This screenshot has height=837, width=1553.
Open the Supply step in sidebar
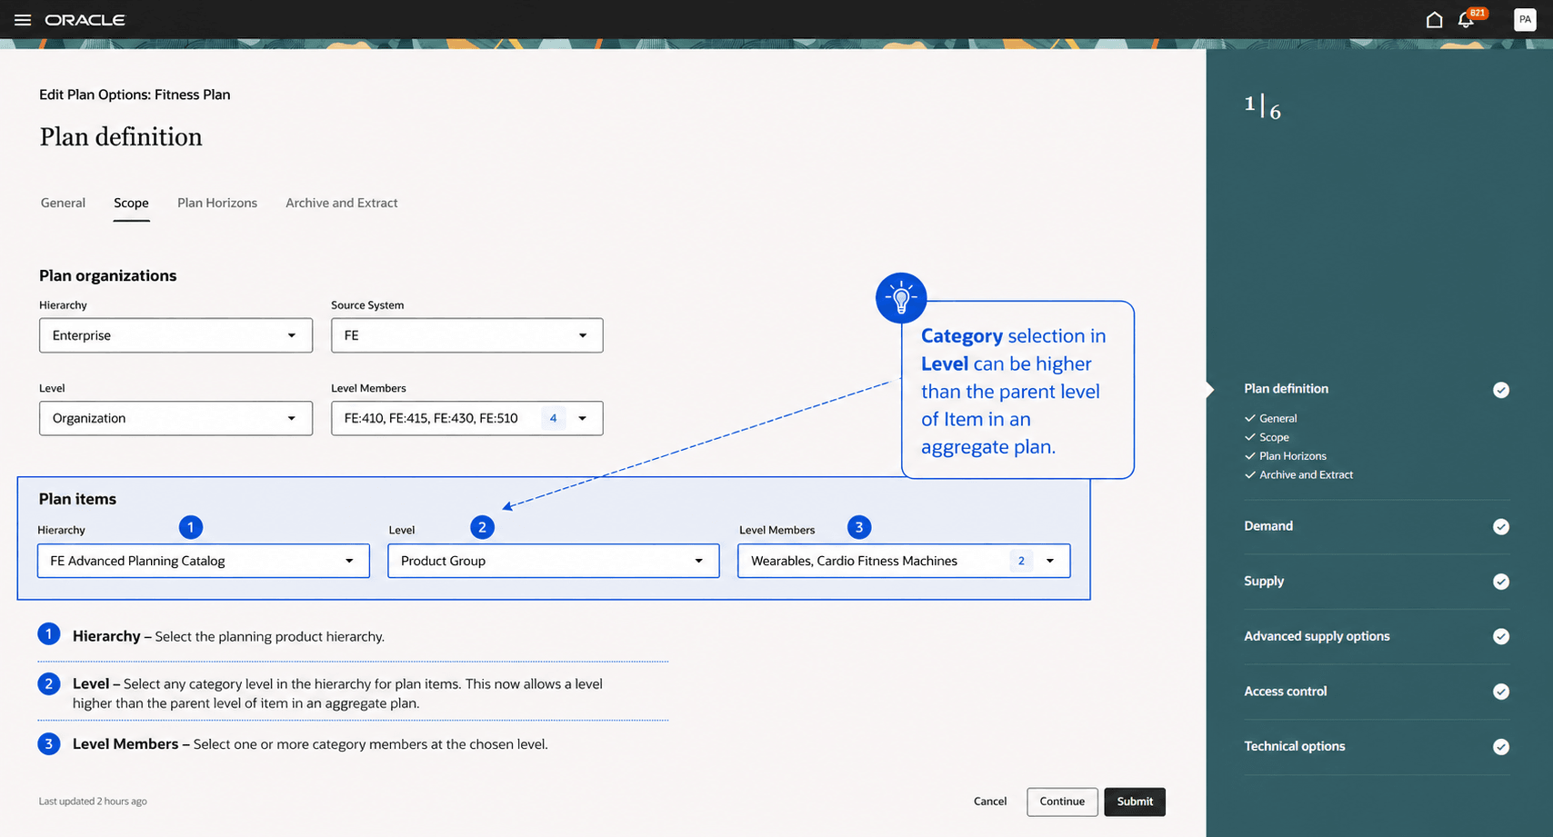coord(1264,581)
